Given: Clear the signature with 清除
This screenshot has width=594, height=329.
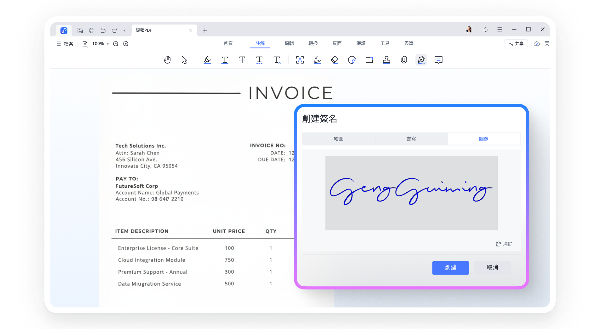Looking at the screenshot, I should (504, 244).
